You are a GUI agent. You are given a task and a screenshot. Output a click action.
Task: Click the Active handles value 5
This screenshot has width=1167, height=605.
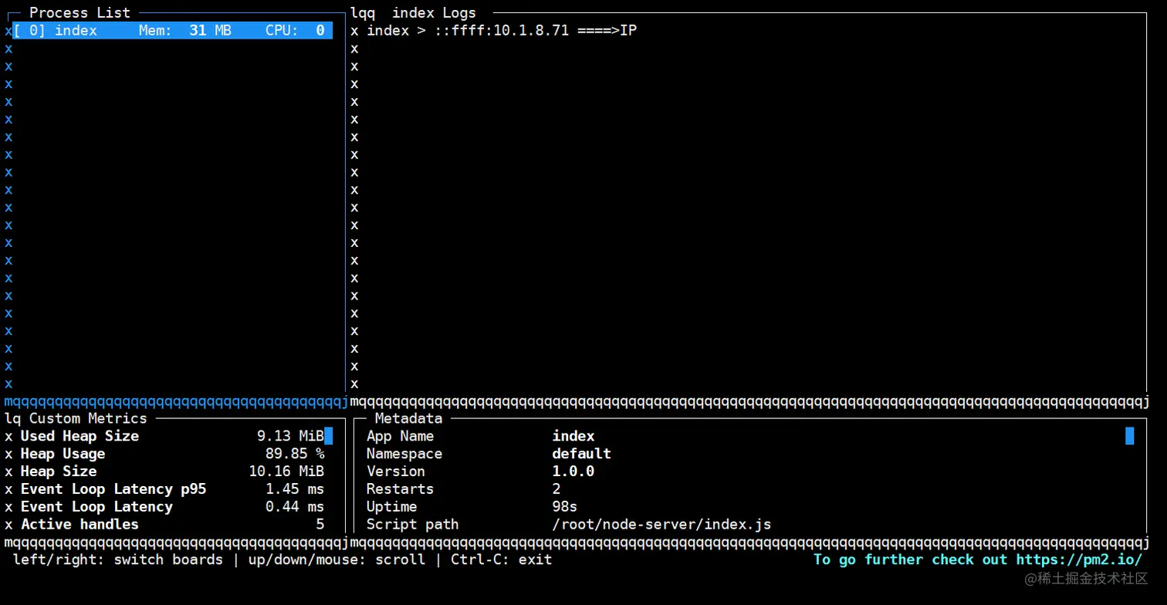(x=320, y=525)
